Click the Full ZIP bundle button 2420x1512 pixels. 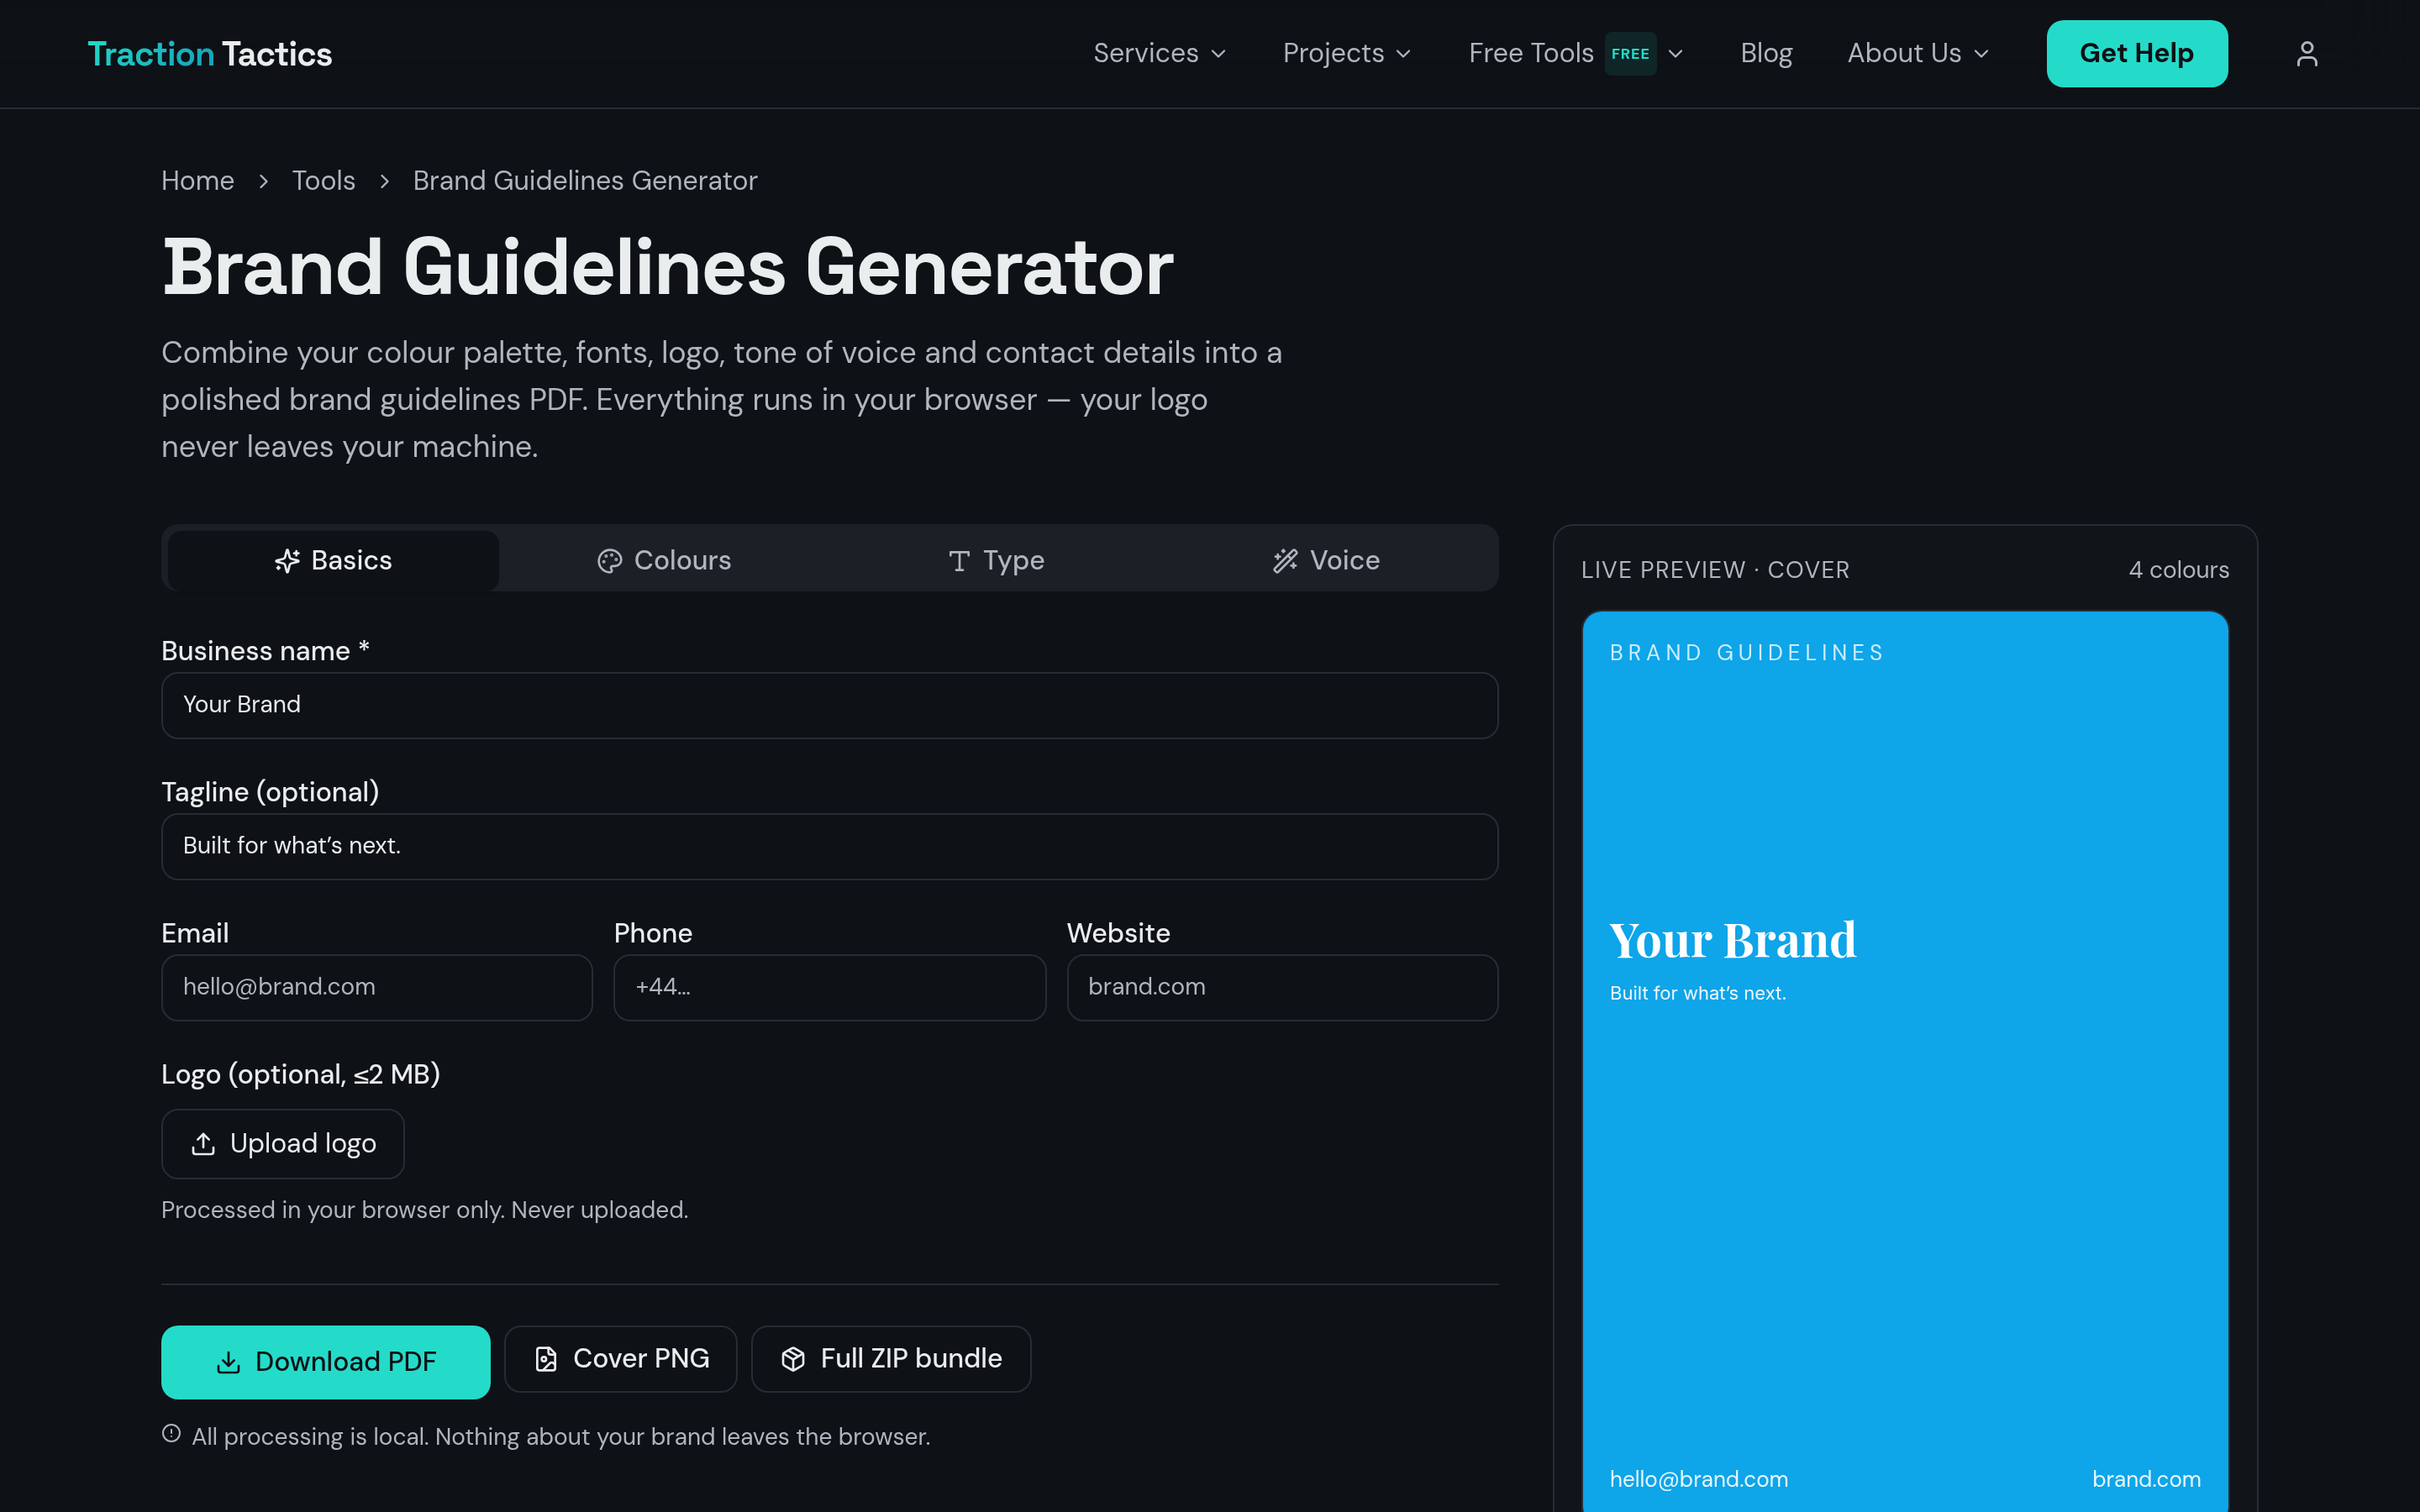click(890, 1359)
